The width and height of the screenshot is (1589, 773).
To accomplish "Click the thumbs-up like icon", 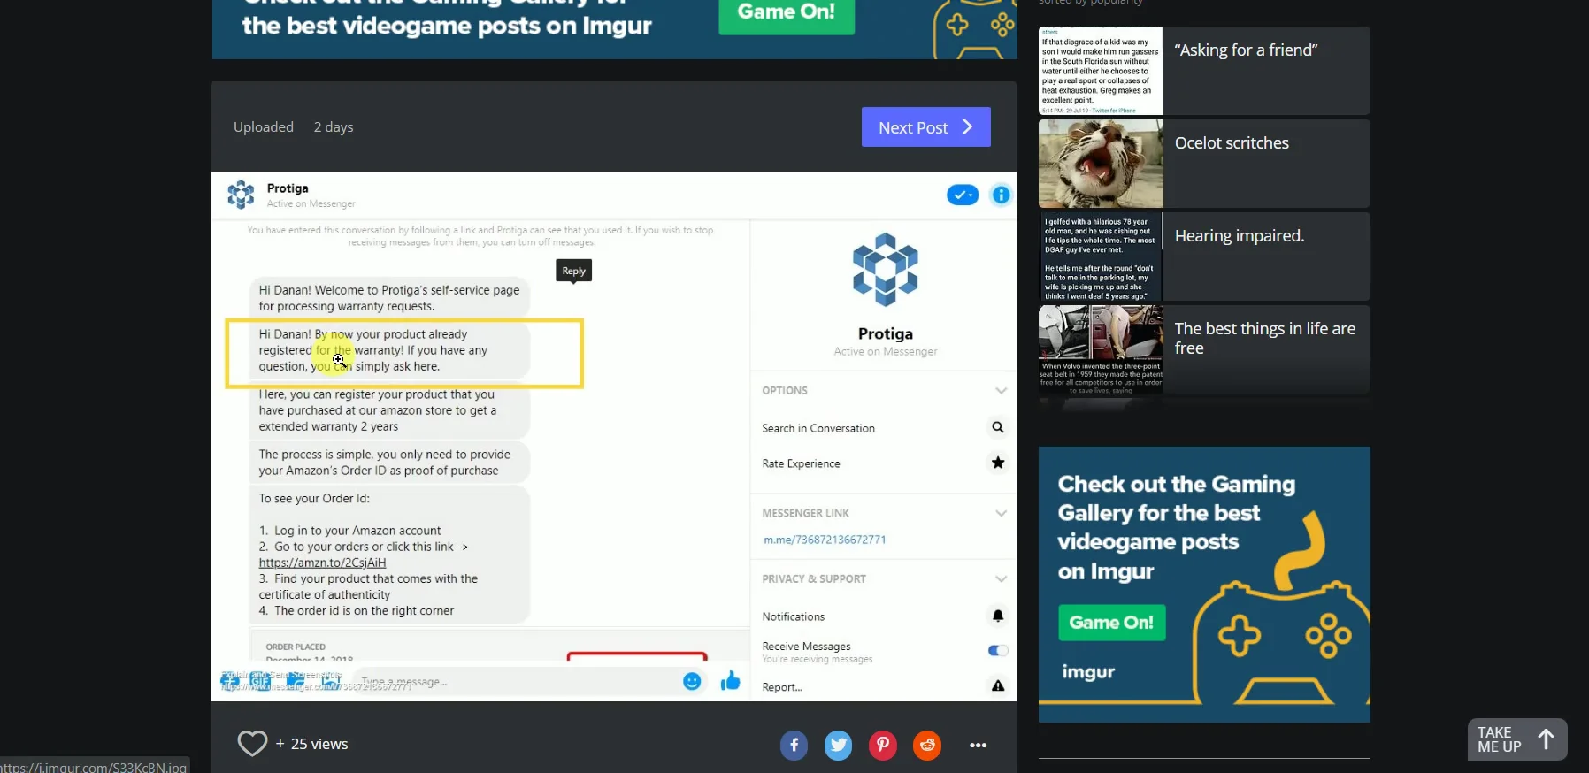I will click(730, 680).
